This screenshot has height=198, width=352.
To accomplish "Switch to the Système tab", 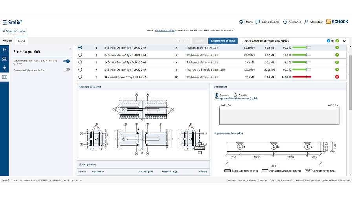I will pyautogui.click(x=7, y=41).
